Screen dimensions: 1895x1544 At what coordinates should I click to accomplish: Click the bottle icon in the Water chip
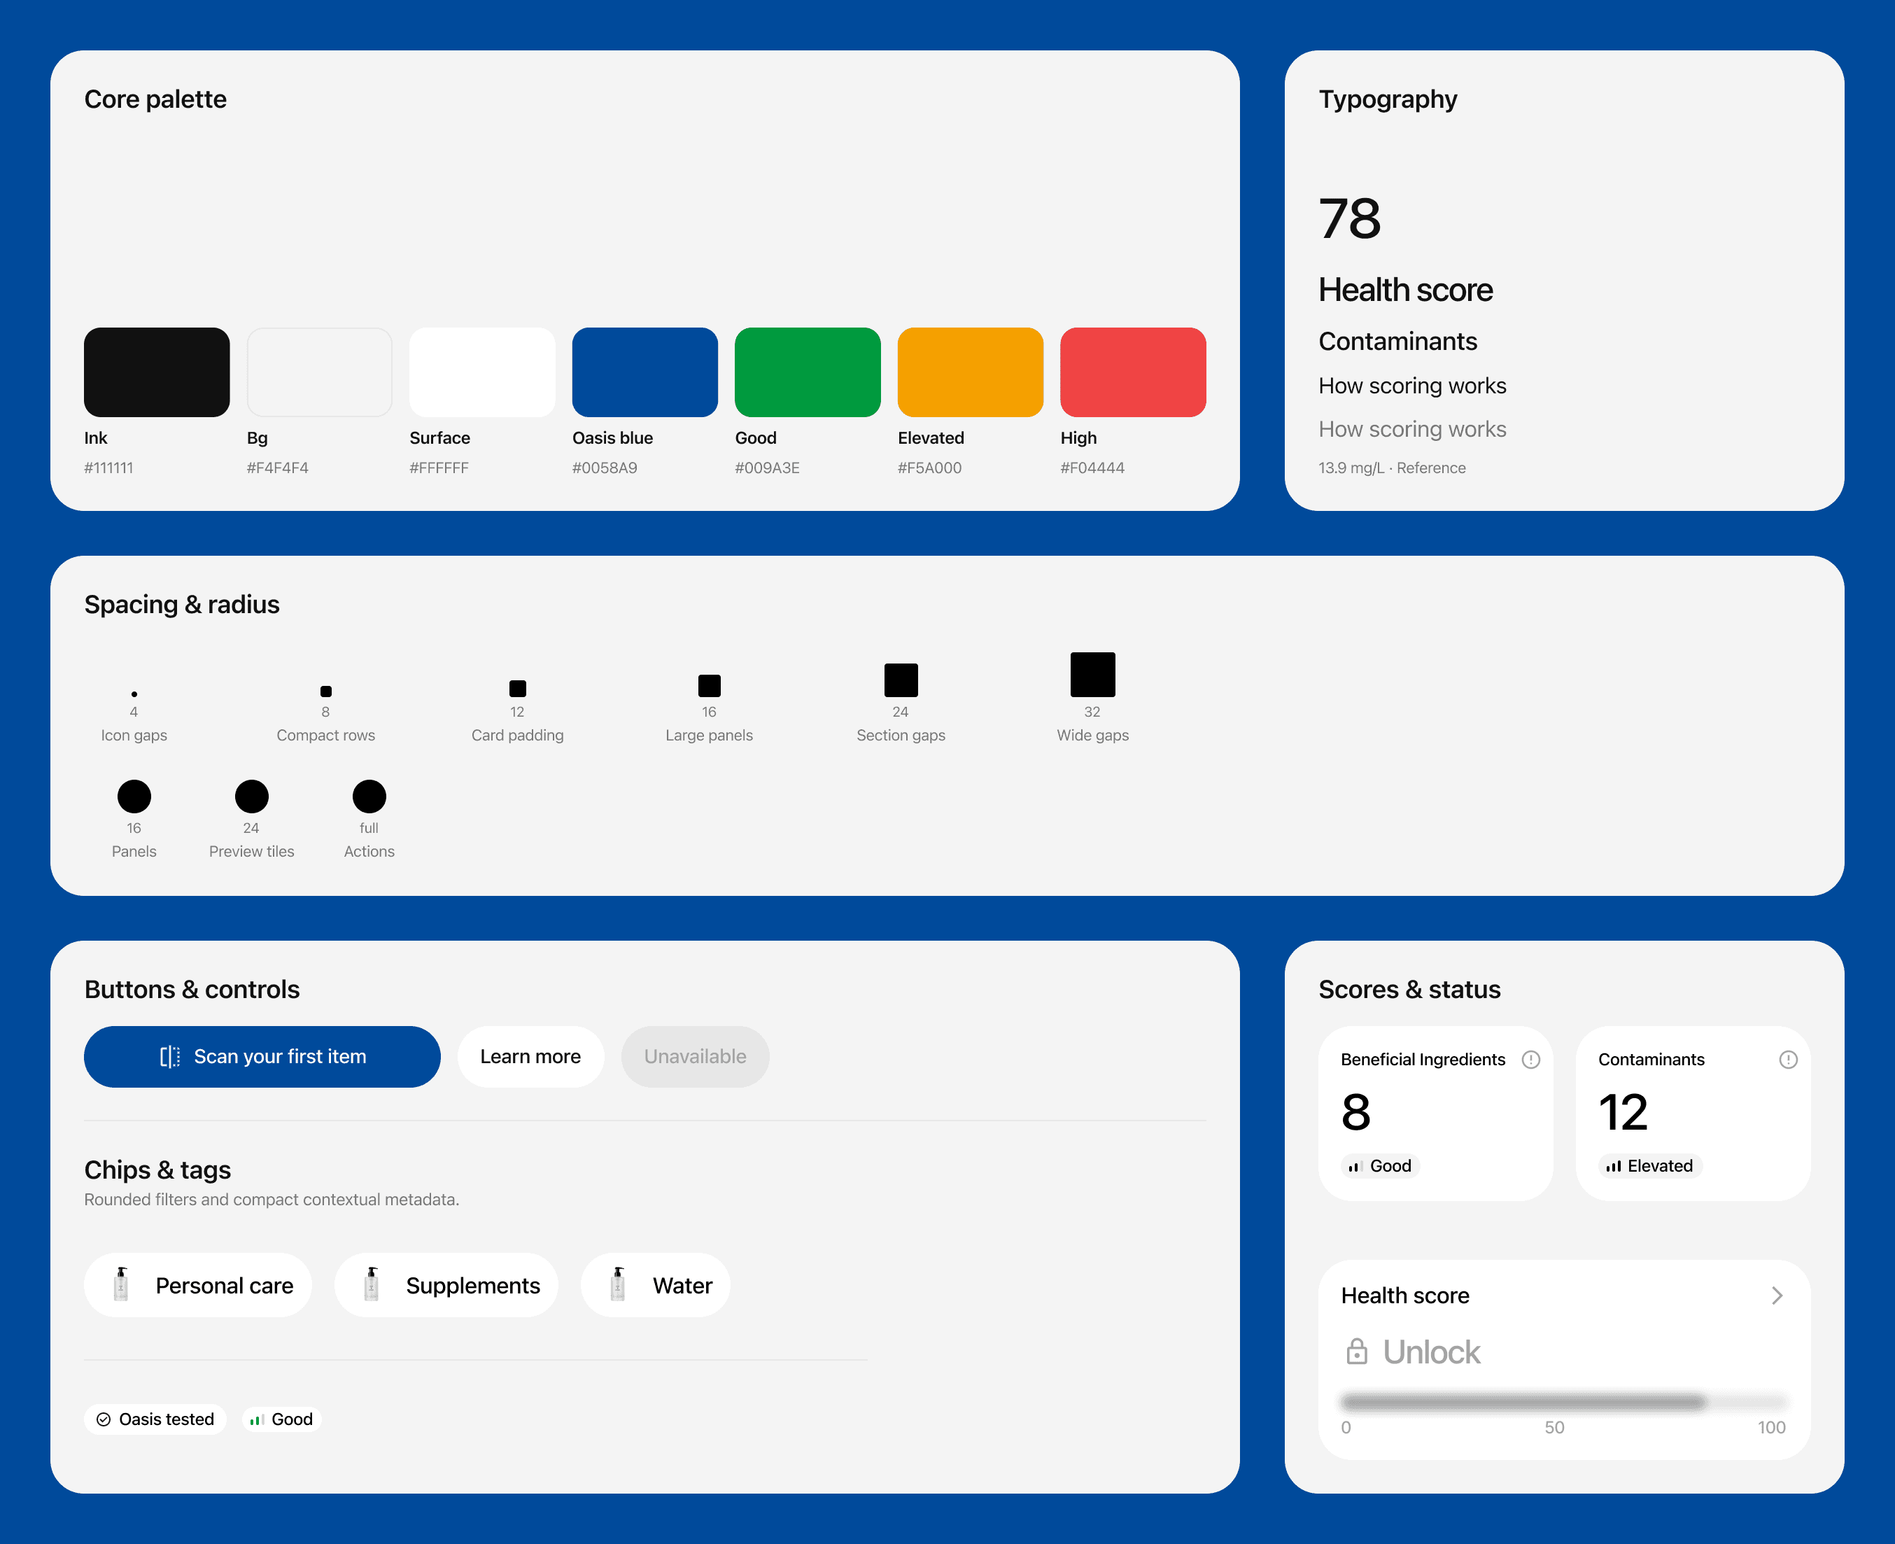[x=618, y=1284]
